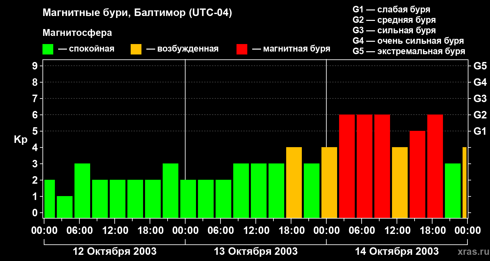Screen dimensions: 490x261
Task: Click the G1 label on the right axis
Action: 480,131
